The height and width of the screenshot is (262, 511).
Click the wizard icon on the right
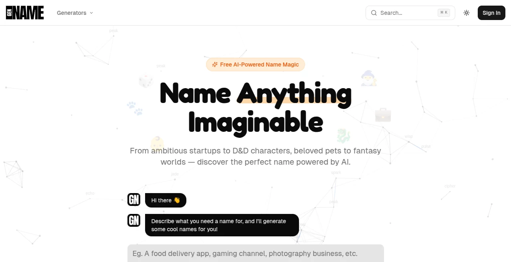(368, 78)
